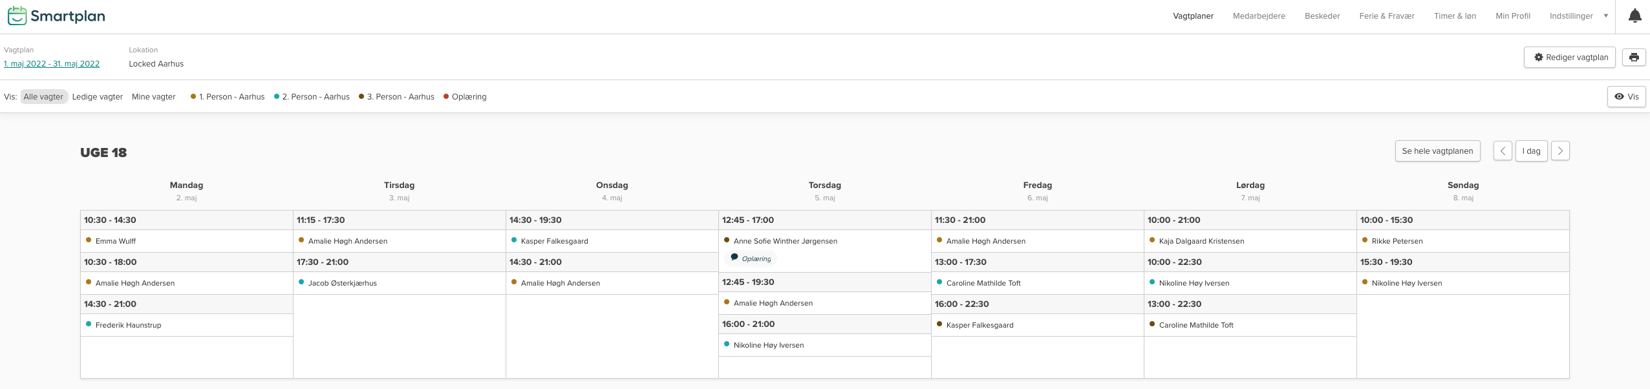Open the notifications bell

point(1634,16)
